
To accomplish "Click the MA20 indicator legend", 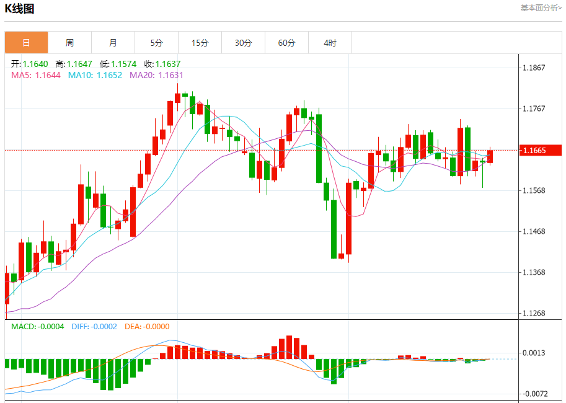I will 156,75.
